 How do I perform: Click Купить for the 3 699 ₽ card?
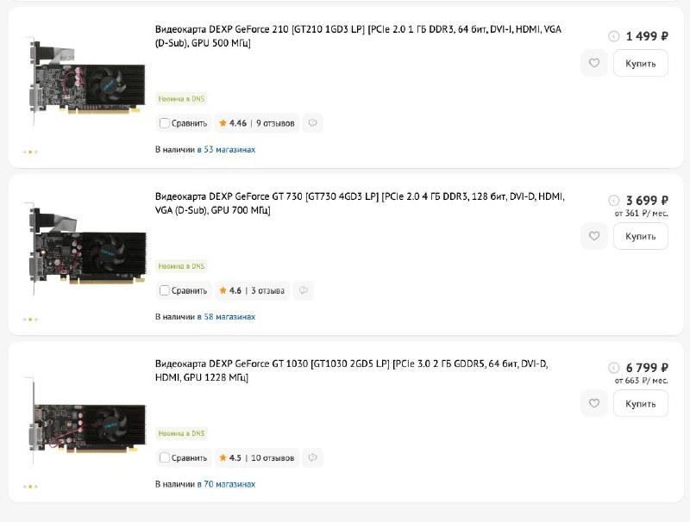point(641,236)
